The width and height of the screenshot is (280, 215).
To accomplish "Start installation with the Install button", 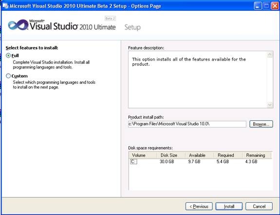I will 229,206.
